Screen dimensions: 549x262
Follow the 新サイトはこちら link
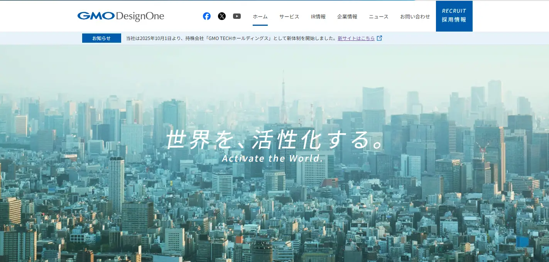[x=356, y=38]
